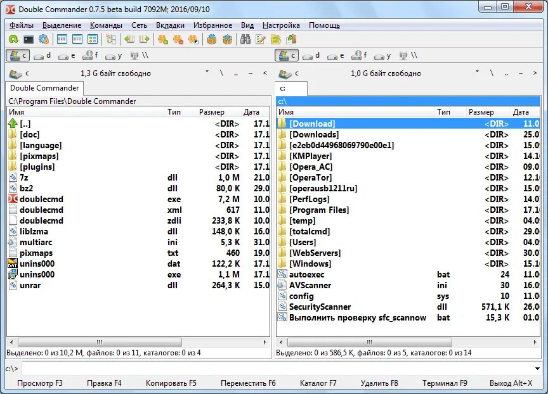The image size is (548, 394).
Task: Open the terminal toolbar icon
Action: click(x=29, y=39)
